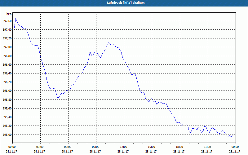Pick the 995,80 y-axis label
248x155 pixels.
(7, 100)
